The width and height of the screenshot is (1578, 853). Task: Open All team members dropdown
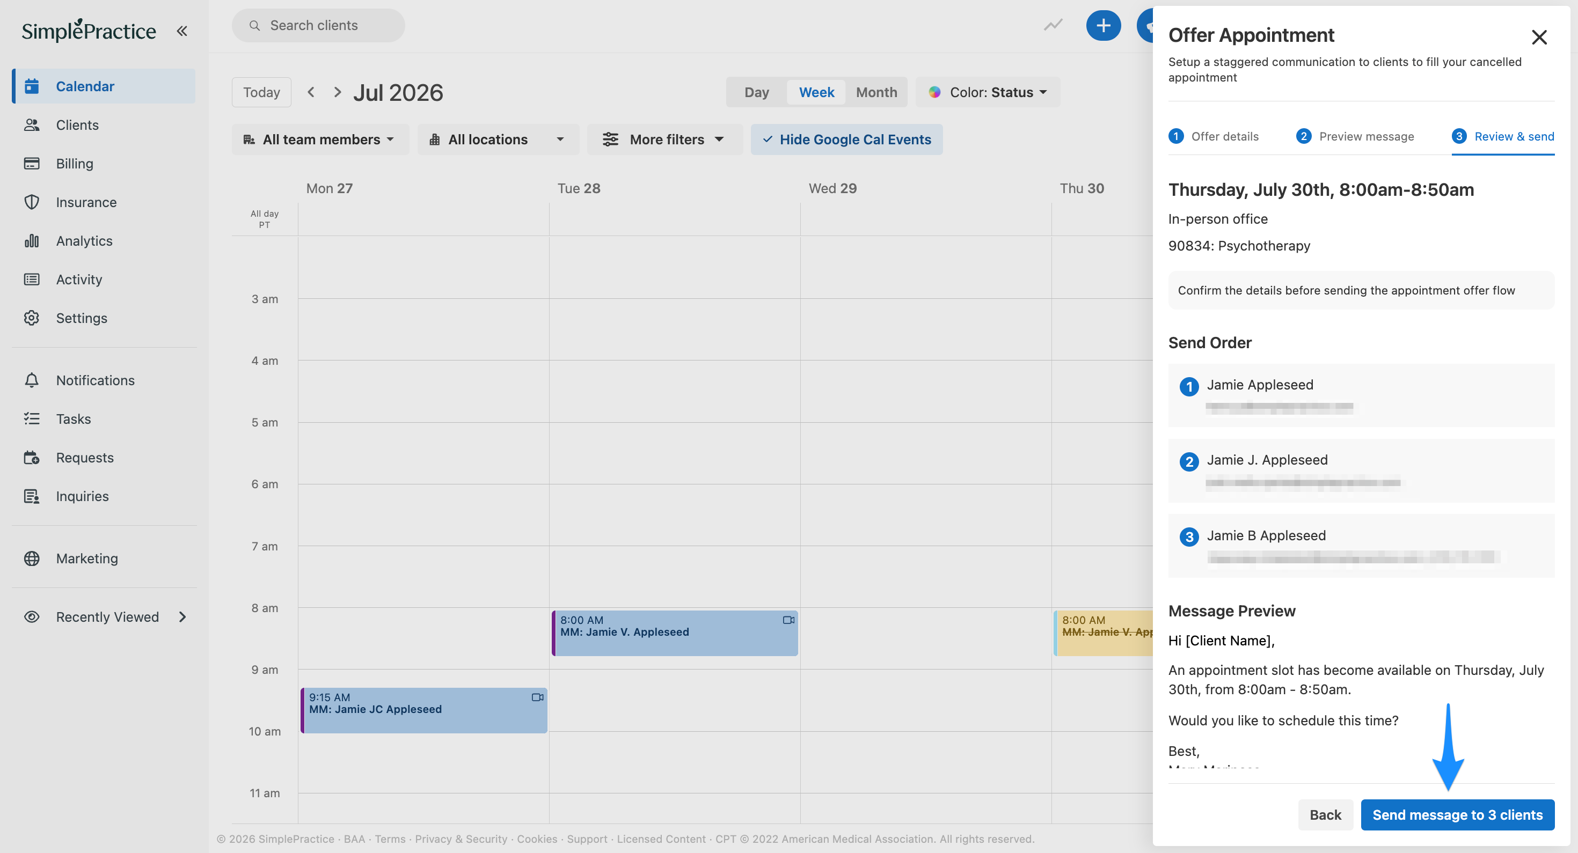click(x=320, y=139)
